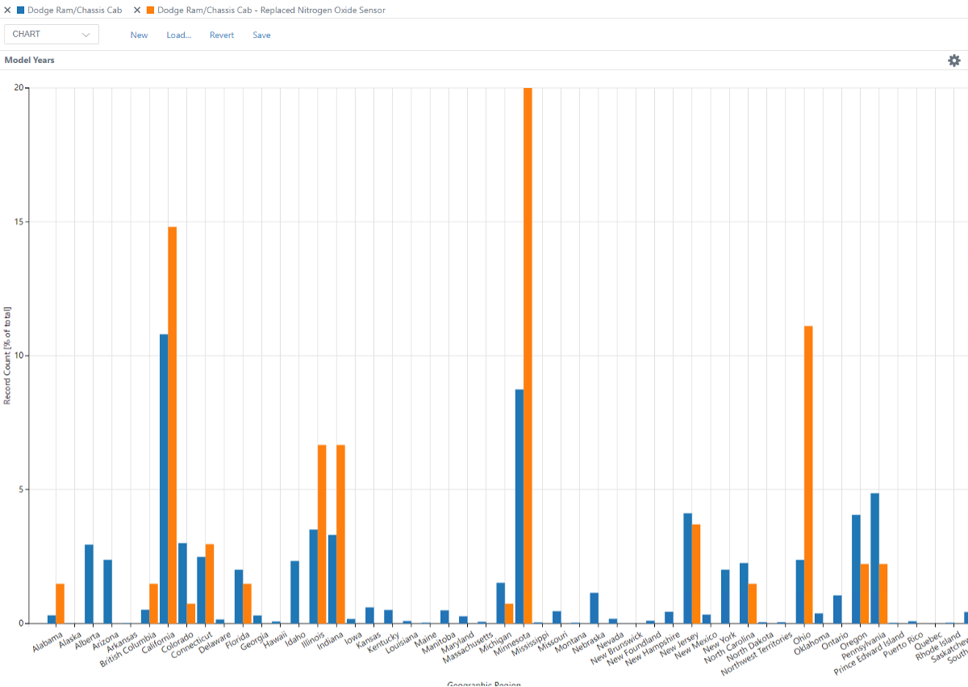Image resolution: width=968 pixels, height=687 pixels.
Task: Click the orange Illinois bar
Action: pyautogui.click(x=322, y=534)
